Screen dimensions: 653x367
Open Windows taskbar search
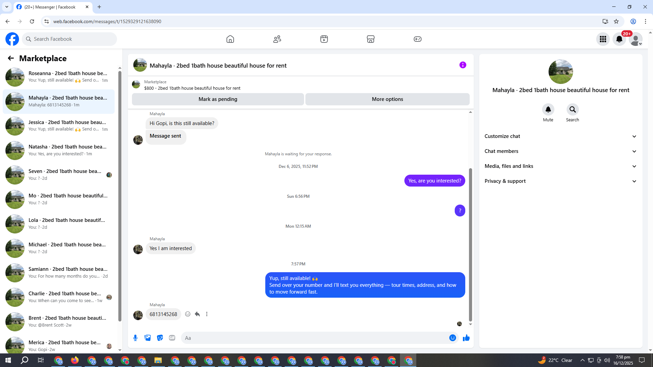pos(24,360)
